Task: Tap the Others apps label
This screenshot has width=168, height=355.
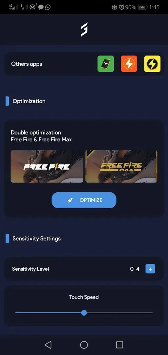Action: coord(27,64)
